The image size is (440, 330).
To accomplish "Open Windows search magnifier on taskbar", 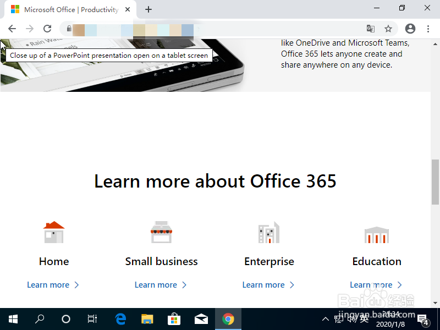I will click(x=40, y=319).
